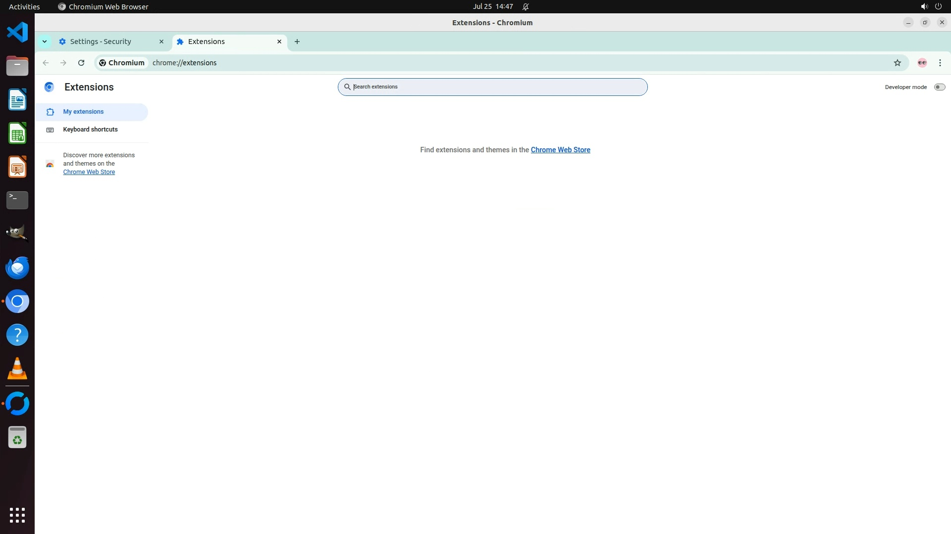Open the Chromium three-dot menu
The width and height of the screenshot is (951, 534).
[x=940, y=63]
